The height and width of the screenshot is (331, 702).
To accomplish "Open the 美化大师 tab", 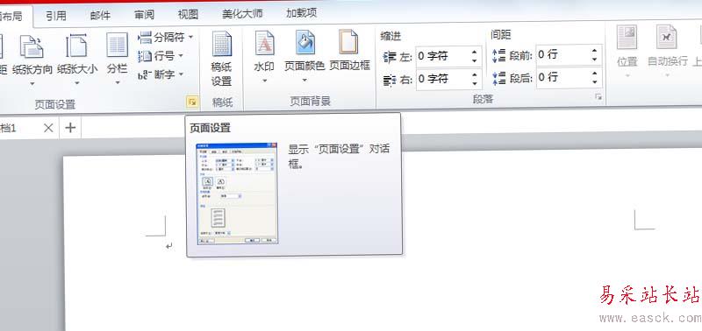I will [x=242, y=14].
